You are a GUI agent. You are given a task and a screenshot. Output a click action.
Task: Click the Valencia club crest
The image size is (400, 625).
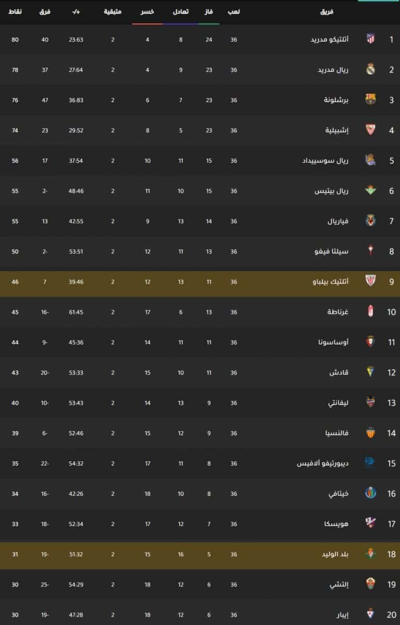point(370,433)
